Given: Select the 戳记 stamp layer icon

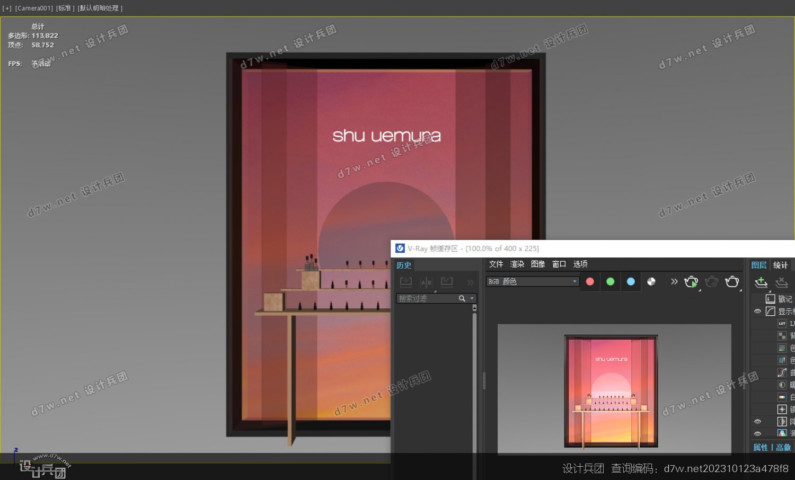Looking at the screenshot, I should (771, 299).
